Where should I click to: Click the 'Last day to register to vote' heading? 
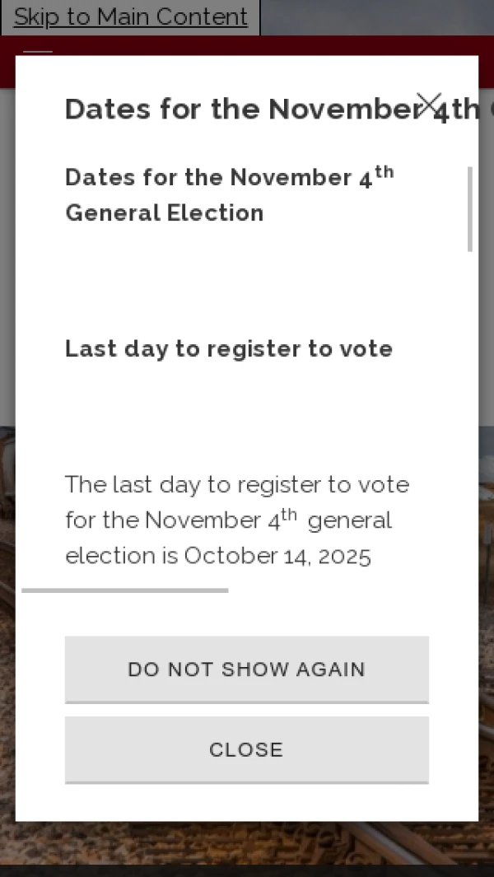pos(228,348)
